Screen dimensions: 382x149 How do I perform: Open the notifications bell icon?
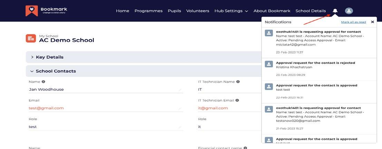(x=335, y=11)
